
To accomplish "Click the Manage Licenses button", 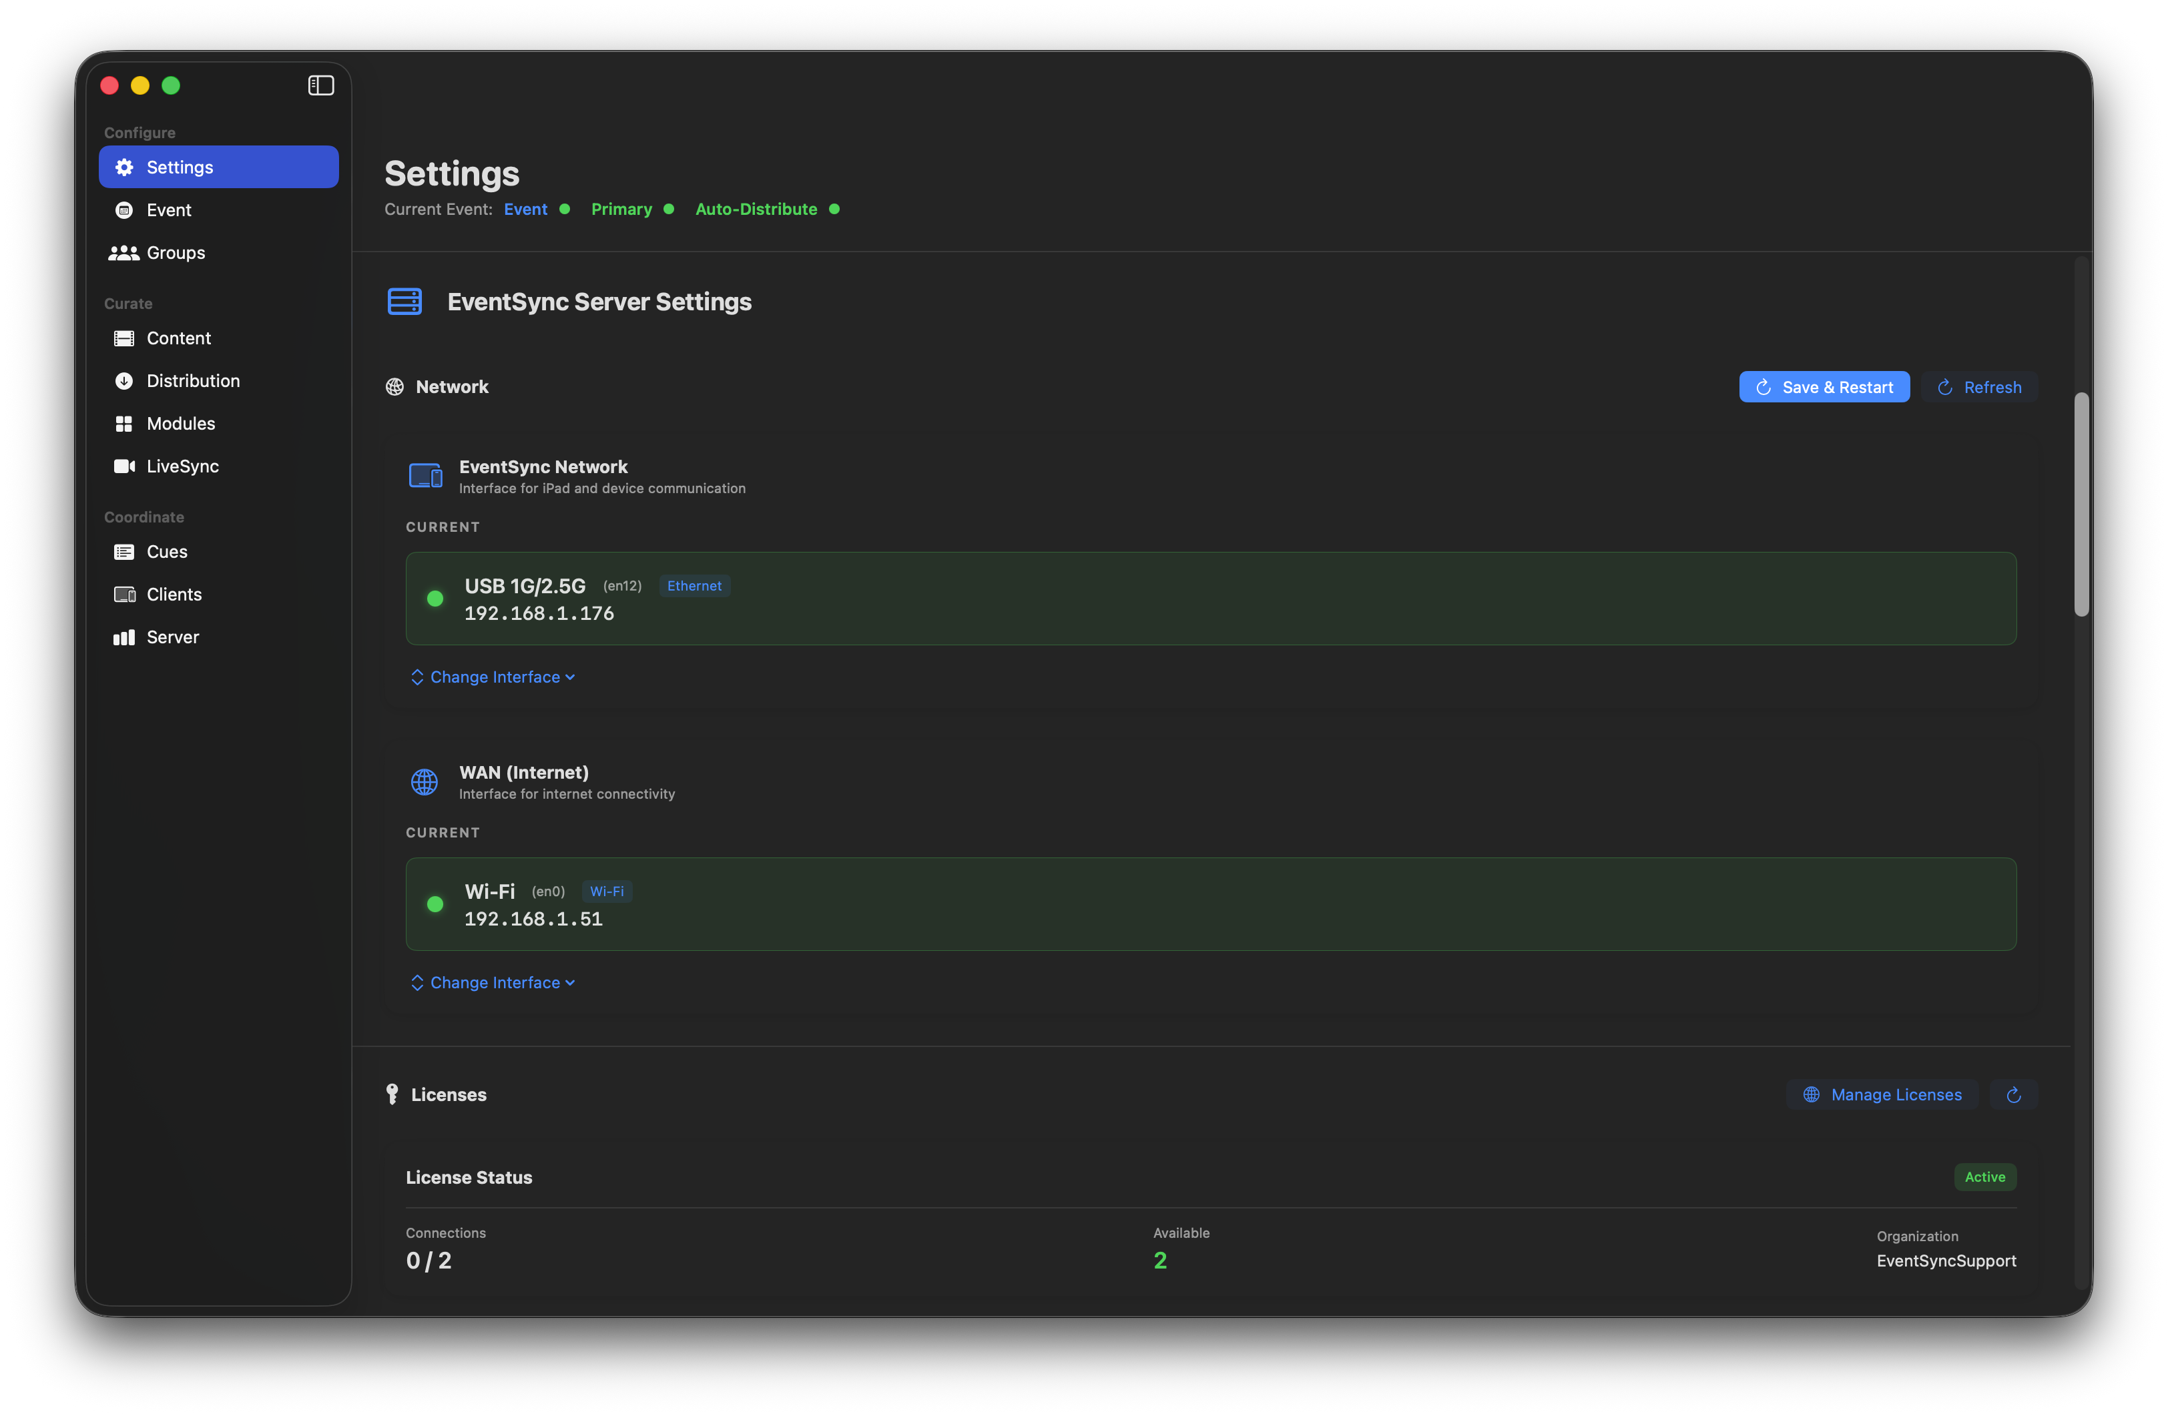I will point(1882,1094).
